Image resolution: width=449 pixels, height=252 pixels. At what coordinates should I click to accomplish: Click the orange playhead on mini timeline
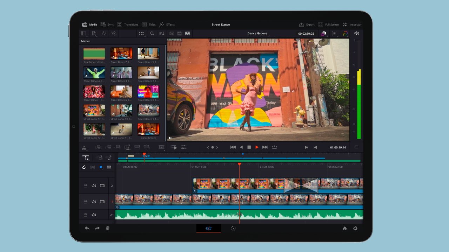(x=144, y=154)
